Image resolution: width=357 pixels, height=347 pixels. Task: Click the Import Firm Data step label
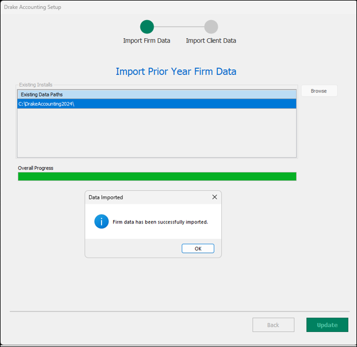click(146, 40)
